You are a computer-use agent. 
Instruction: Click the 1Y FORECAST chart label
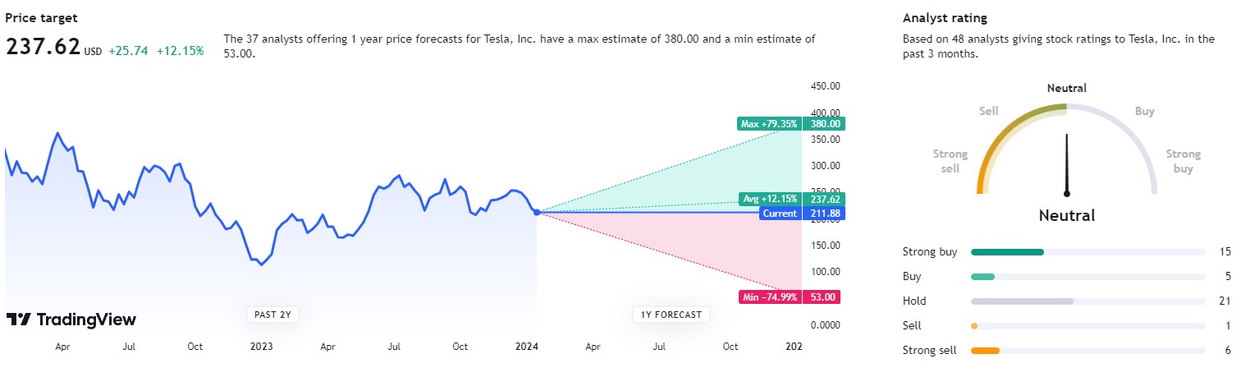(x=671, y=315)
